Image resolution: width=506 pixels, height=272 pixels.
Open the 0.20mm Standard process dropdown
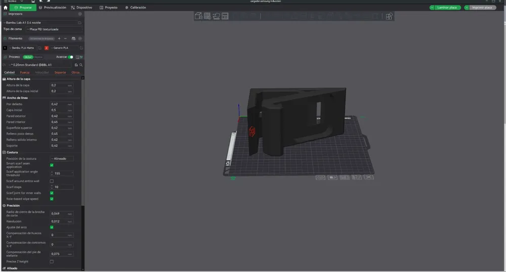click(x=40, y=65)
